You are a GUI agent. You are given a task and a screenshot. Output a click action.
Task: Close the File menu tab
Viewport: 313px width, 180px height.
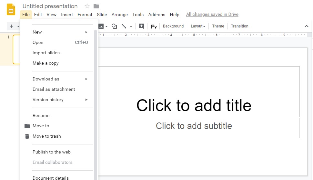pyautogui.click(x=26, y=15)
